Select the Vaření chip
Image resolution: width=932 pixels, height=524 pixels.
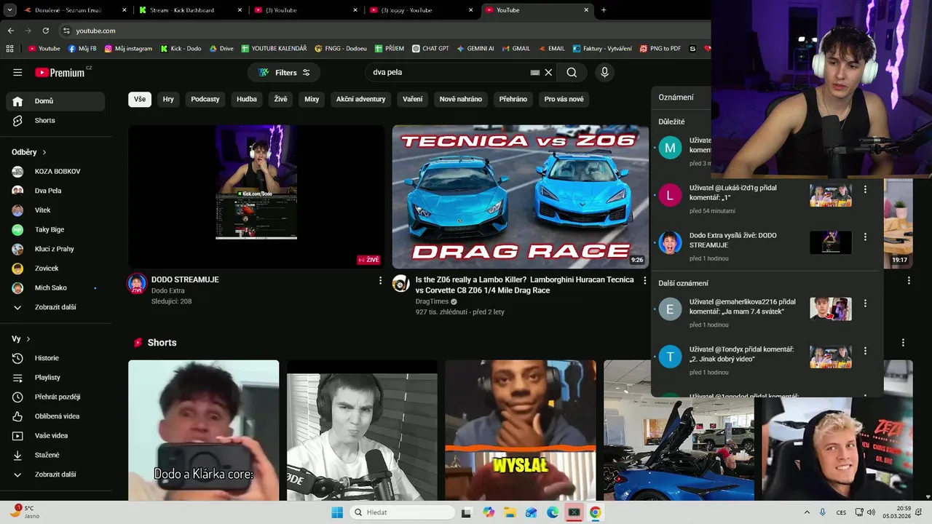[x=413, y=99]
